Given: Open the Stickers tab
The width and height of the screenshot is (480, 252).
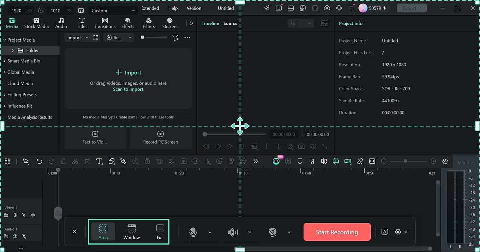Looking at the screenshot, I should [x=170, y=23].
